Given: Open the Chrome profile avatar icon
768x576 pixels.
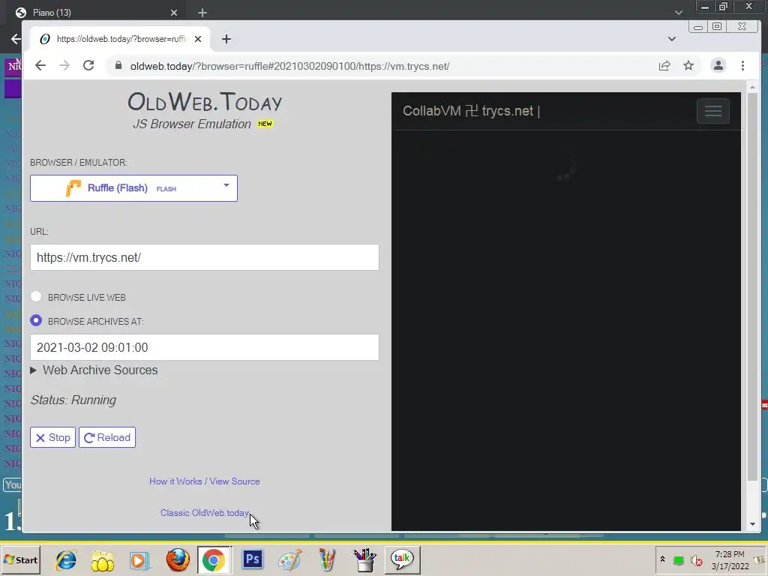Looking at the screenshot, I should click(x=718, y=66).
